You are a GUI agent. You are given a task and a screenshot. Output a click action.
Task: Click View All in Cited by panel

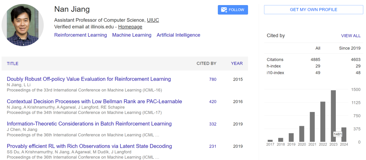pyautogui.click(x=351, y=36)
